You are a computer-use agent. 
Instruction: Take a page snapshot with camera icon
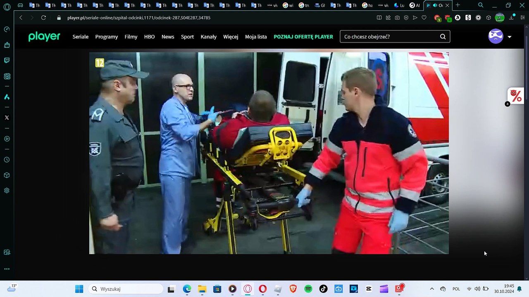397,18
